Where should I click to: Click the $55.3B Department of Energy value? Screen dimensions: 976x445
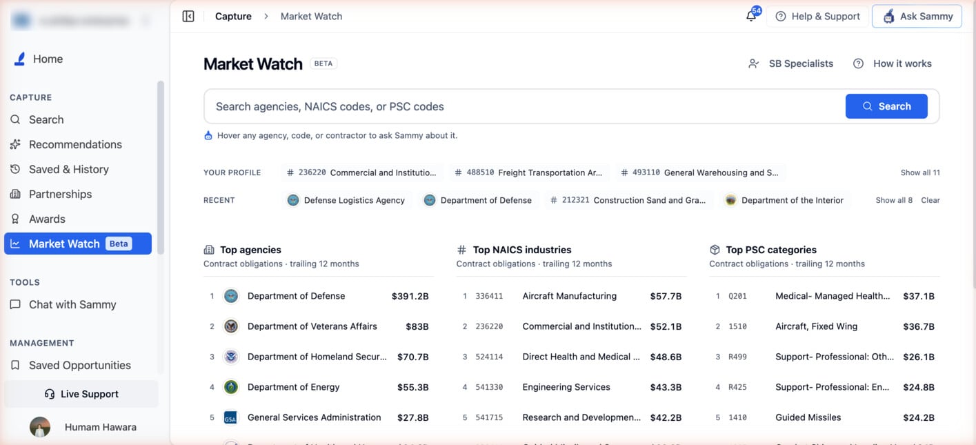point(412,387)
